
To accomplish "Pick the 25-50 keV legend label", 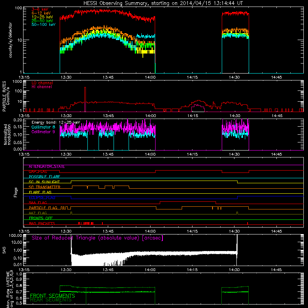I will (42, 21).
